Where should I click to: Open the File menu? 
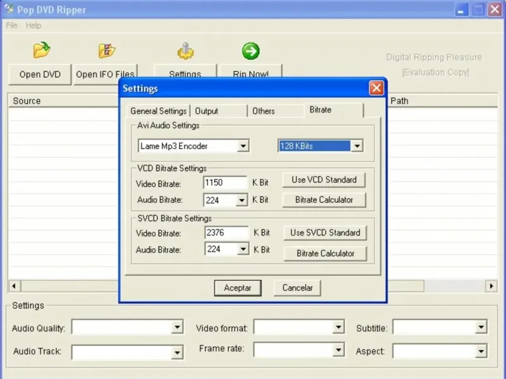11,25
